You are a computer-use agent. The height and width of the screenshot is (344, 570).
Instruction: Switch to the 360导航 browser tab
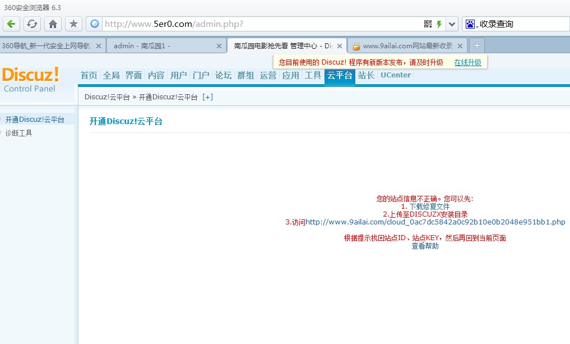(x=46, y=46)
